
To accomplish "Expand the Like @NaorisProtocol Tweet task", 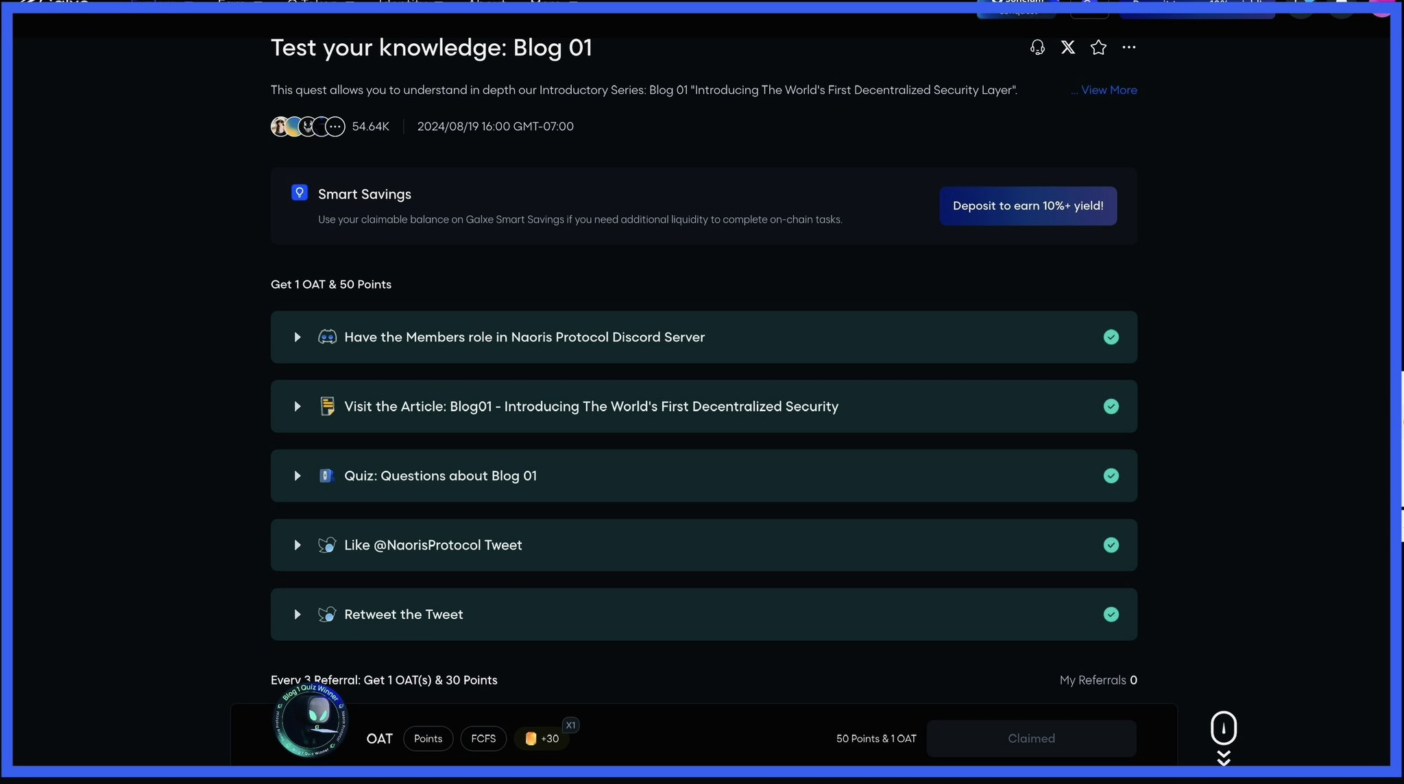I will tap(298, 545).
